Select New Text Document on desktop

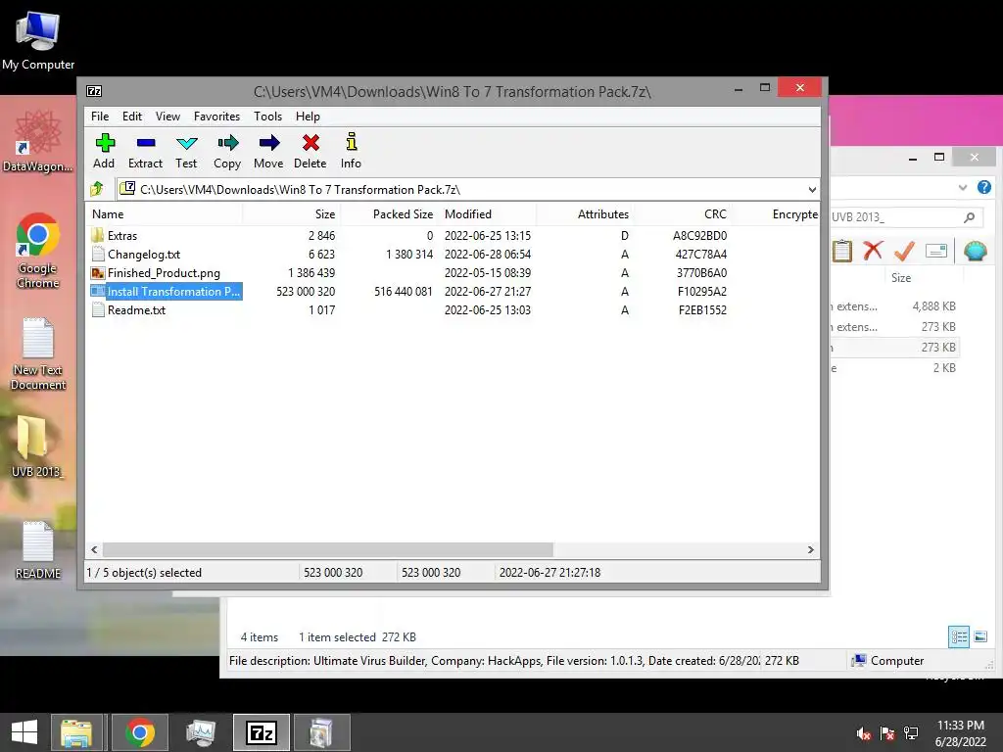38,353
